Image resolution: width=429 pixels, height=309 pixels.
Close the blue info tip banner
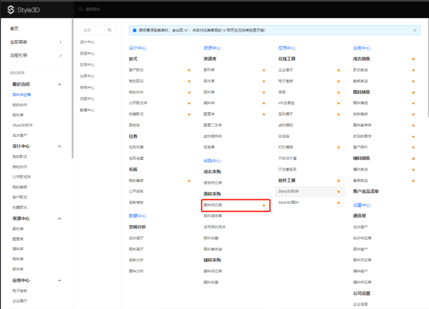coord(415,30)
